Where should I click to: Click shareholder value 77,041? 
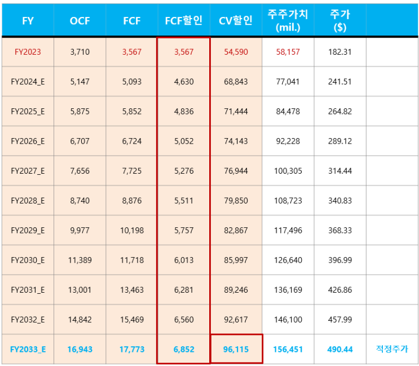[288, 81]
